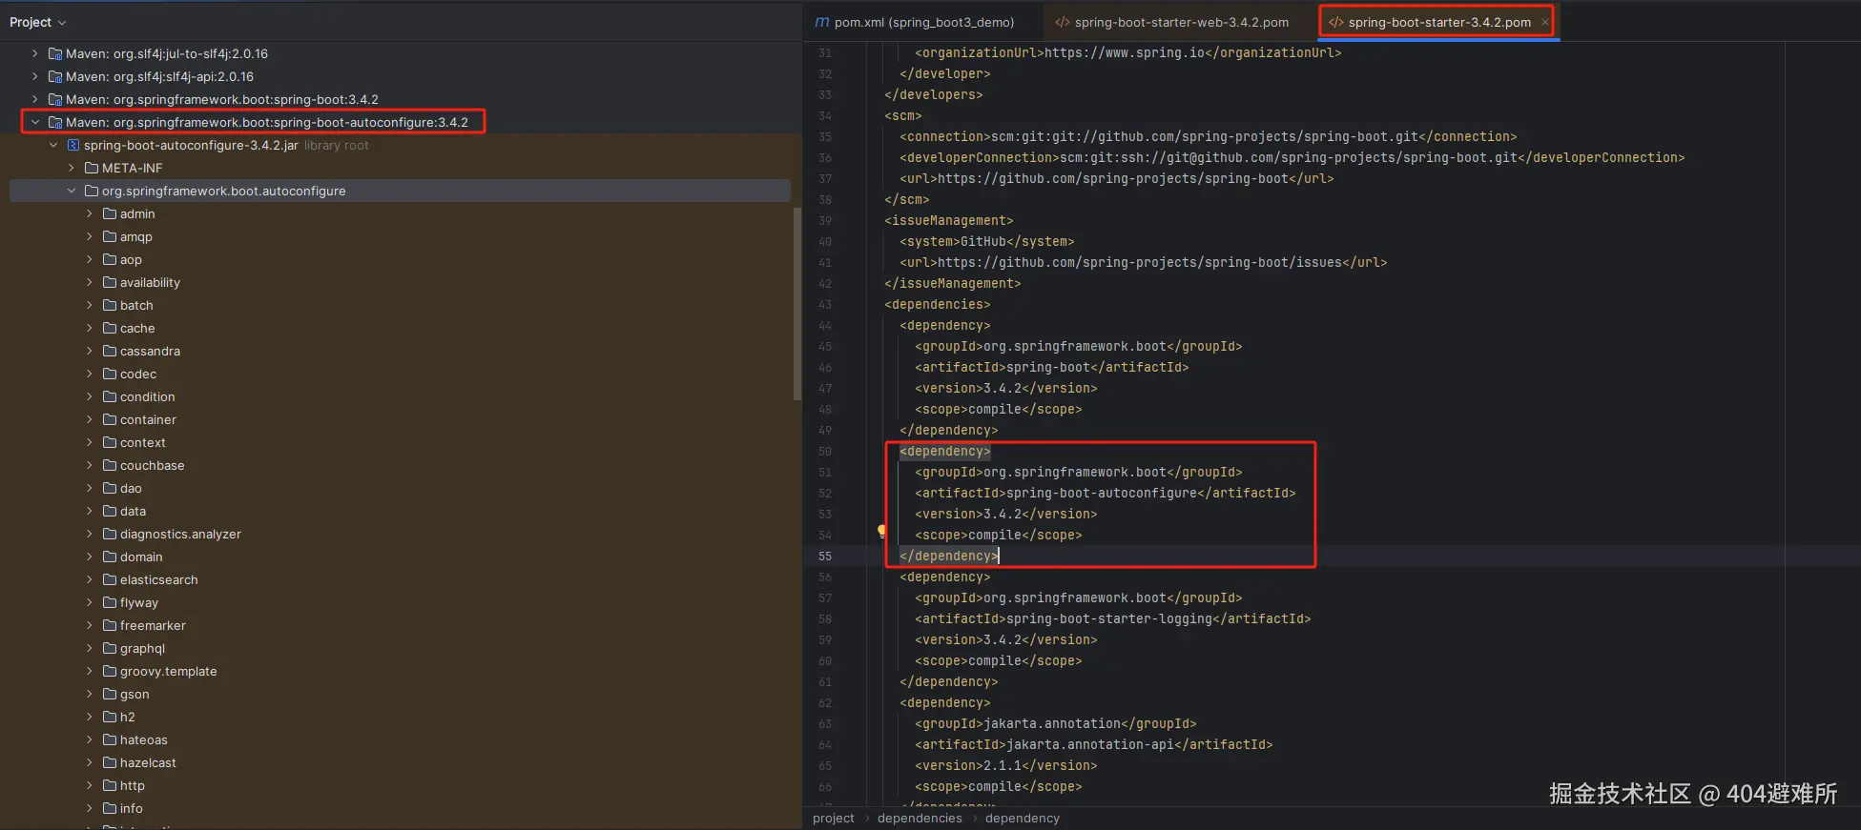Screen dimensions: 1861x830
Task: Select the hateoas package row
Action: point(401,739)
